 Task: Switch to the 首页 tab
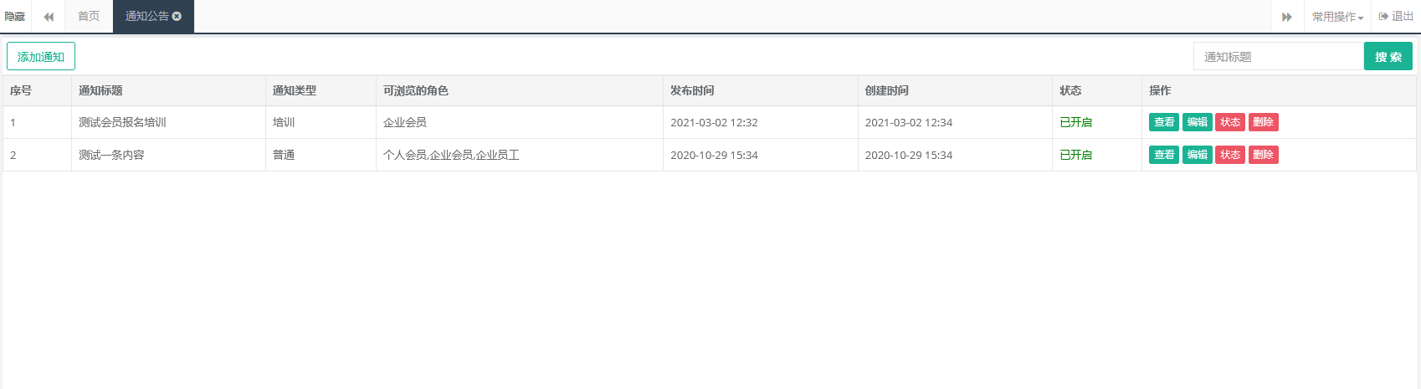(x=89, y=17)
